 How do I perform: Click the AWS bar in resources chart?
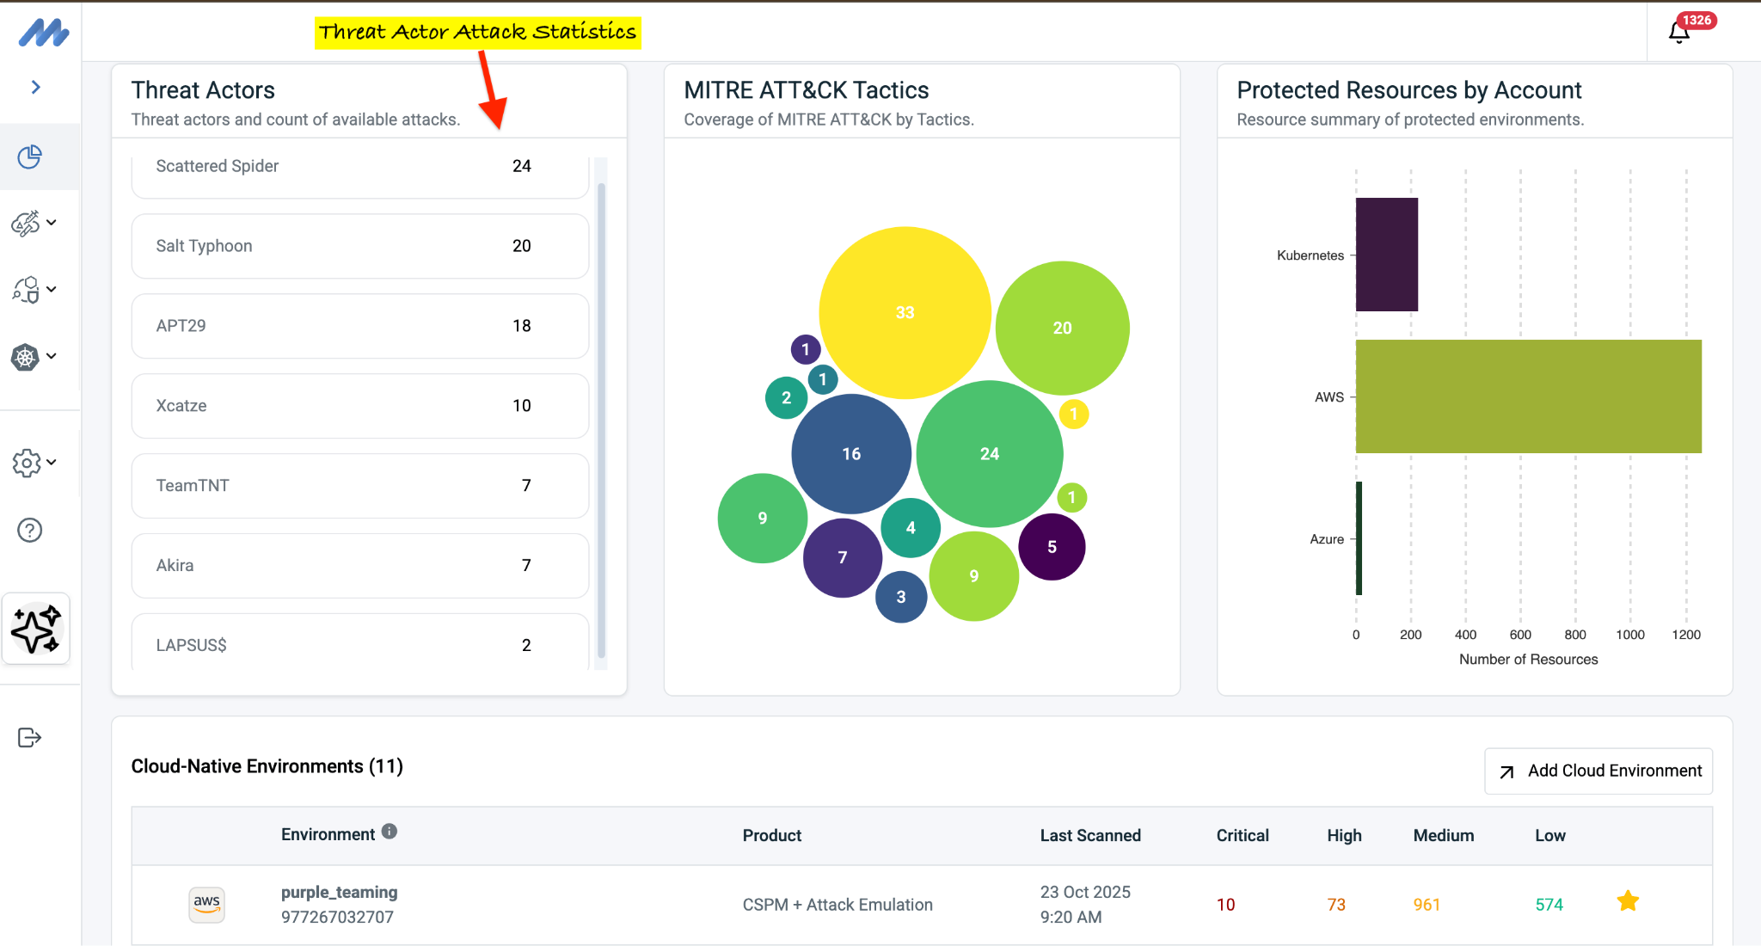point(1528,396)
